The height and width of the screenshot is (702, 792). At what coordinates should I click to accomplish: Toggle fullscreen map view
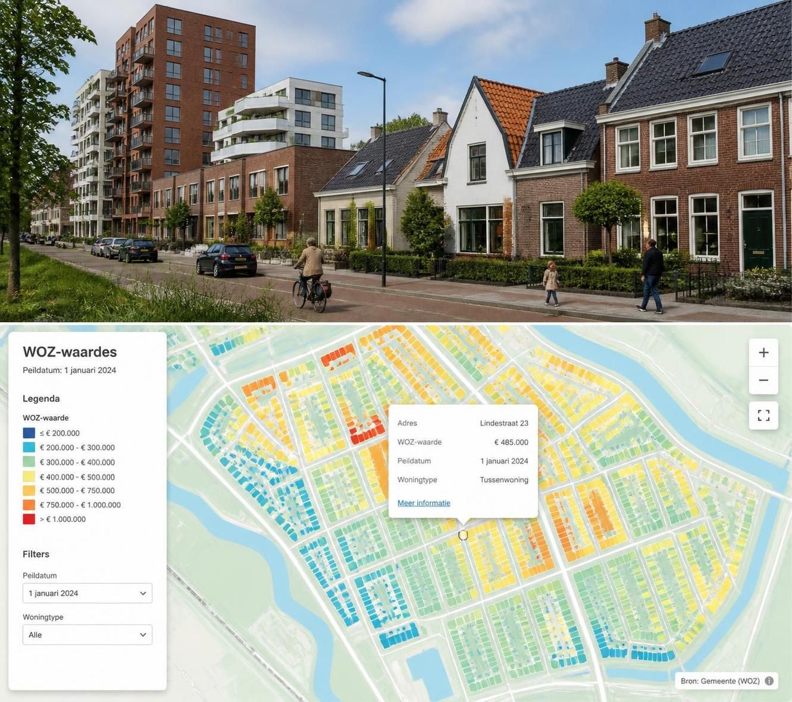pos(763,415)
